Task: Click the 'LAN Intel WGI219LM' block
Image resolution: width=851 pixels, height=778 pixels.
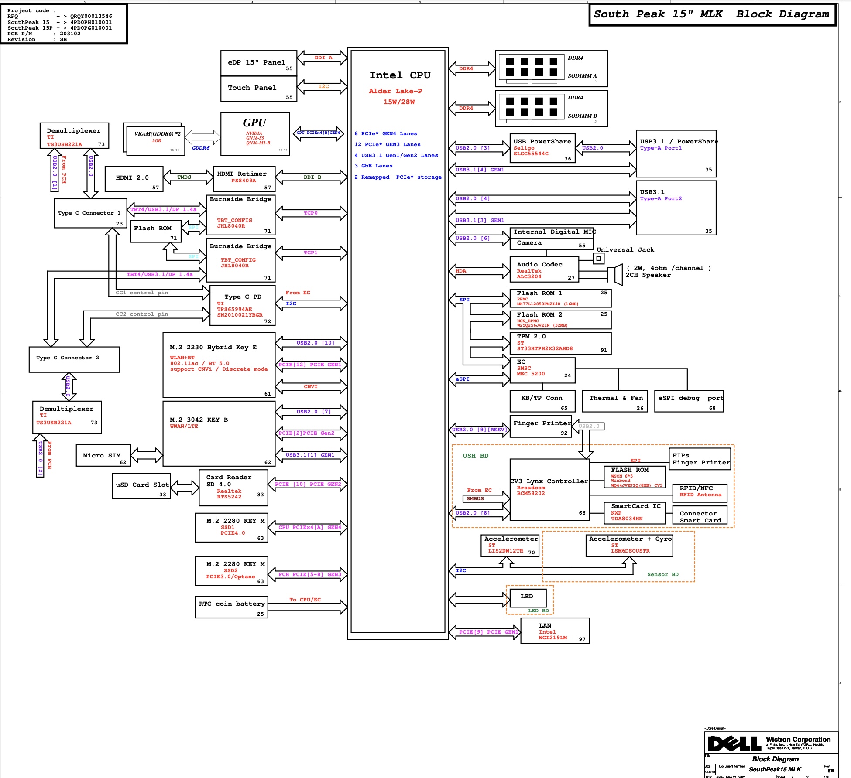Action: pyautogui.click(x=556, y=631)
